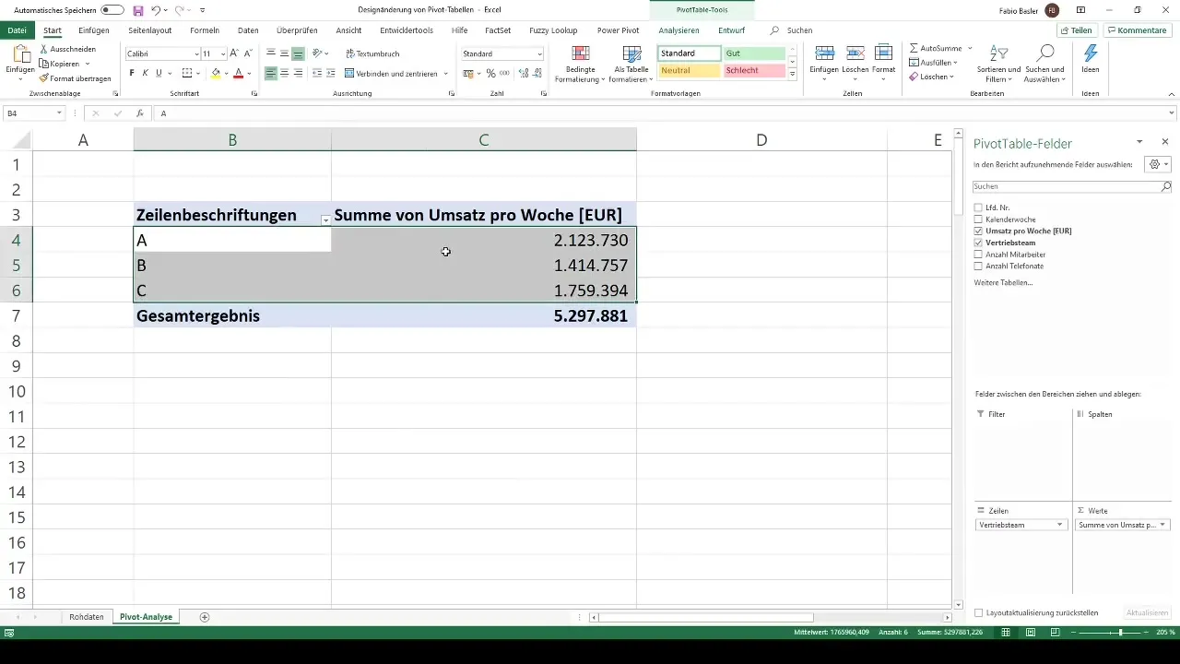Click Format übertragen painter
Screen dimensions: 1180x664
click(75, 78)
